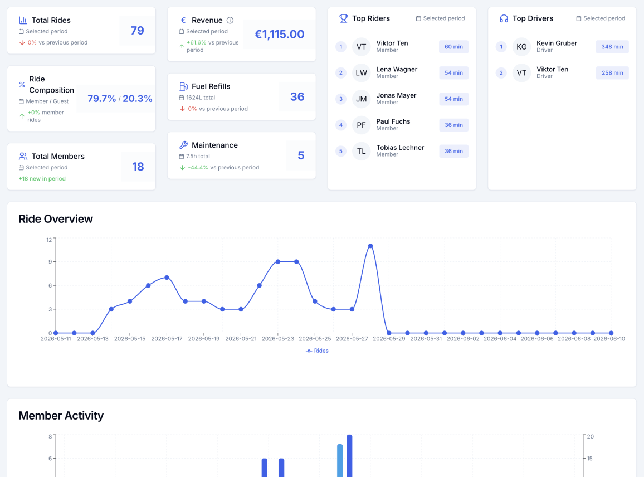
Task: Click the 60 min badge for Viktor Ten
Action: coord(453,47)
